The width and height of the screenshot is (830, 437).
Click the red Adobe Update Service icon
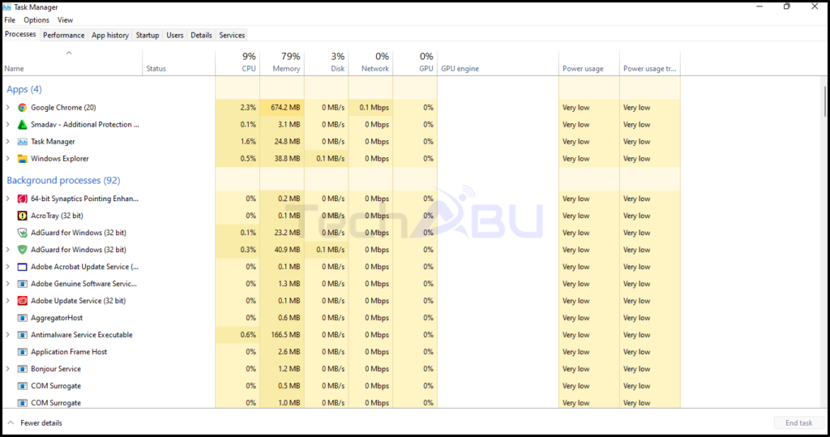pos(22,301)
